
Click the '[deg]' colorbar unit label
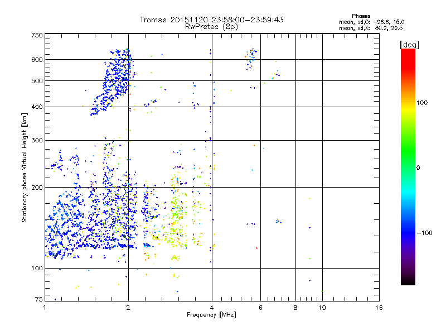(x=409, y=45)
